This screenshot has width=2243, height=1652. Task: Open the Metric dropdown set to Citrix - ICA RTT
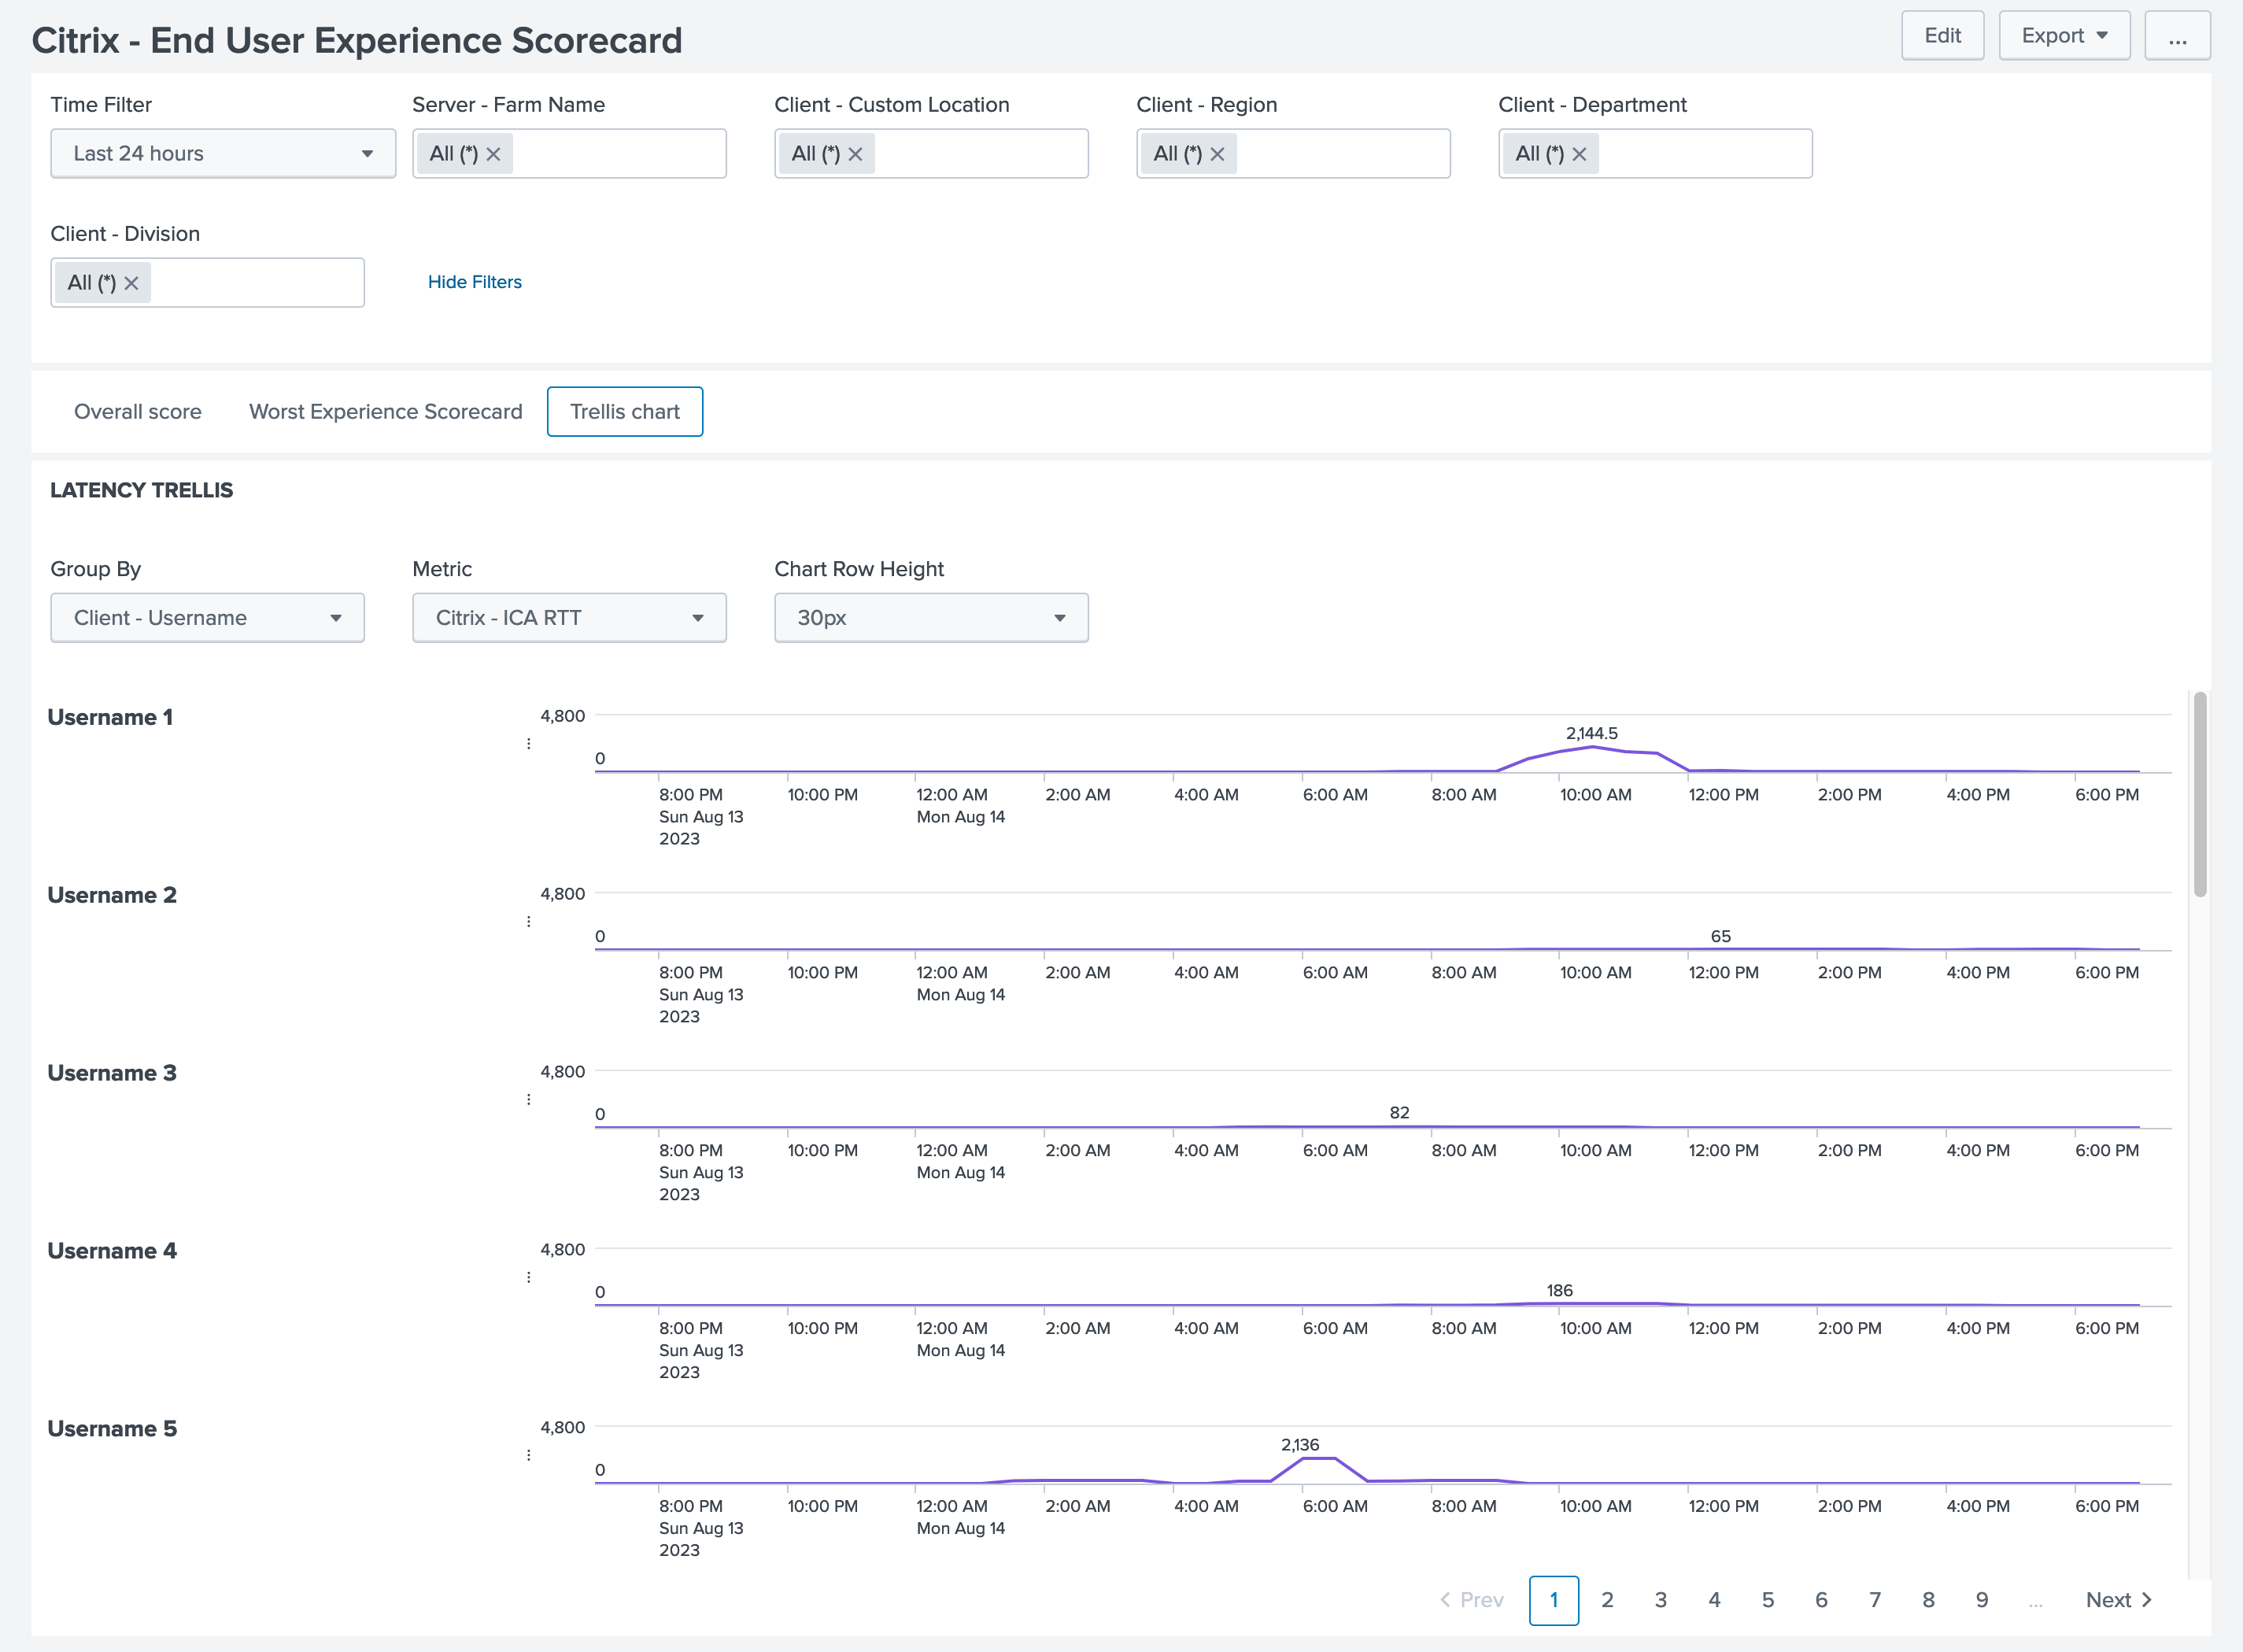568,617
